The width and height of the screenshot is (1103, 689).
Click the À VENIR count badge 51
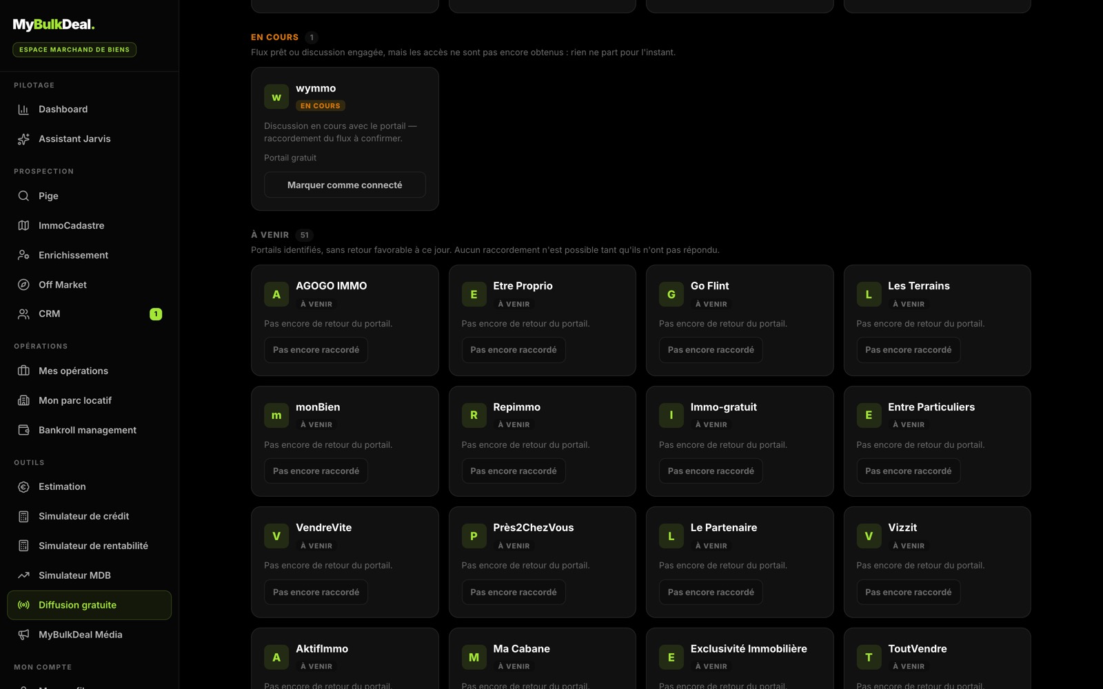304,235
